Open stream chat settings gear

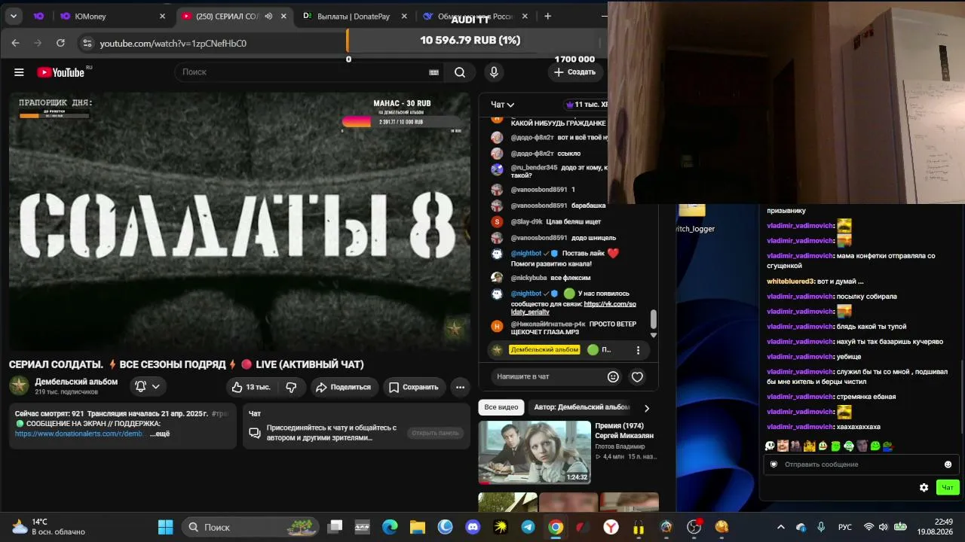[x=924, y=488]
